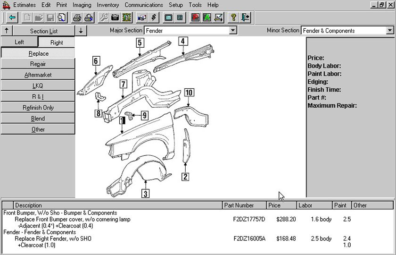Choose the Refinish Only operation

click(38, 108)
